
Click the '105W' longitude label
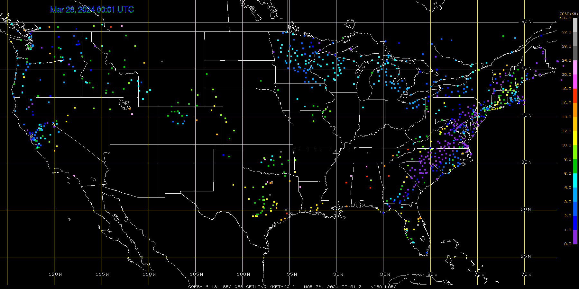click(196, 274)
